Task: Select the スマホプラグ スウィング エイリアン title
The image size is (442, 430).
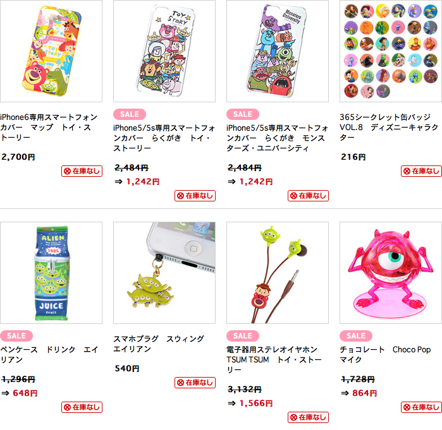Action: [x=159, y=344]
